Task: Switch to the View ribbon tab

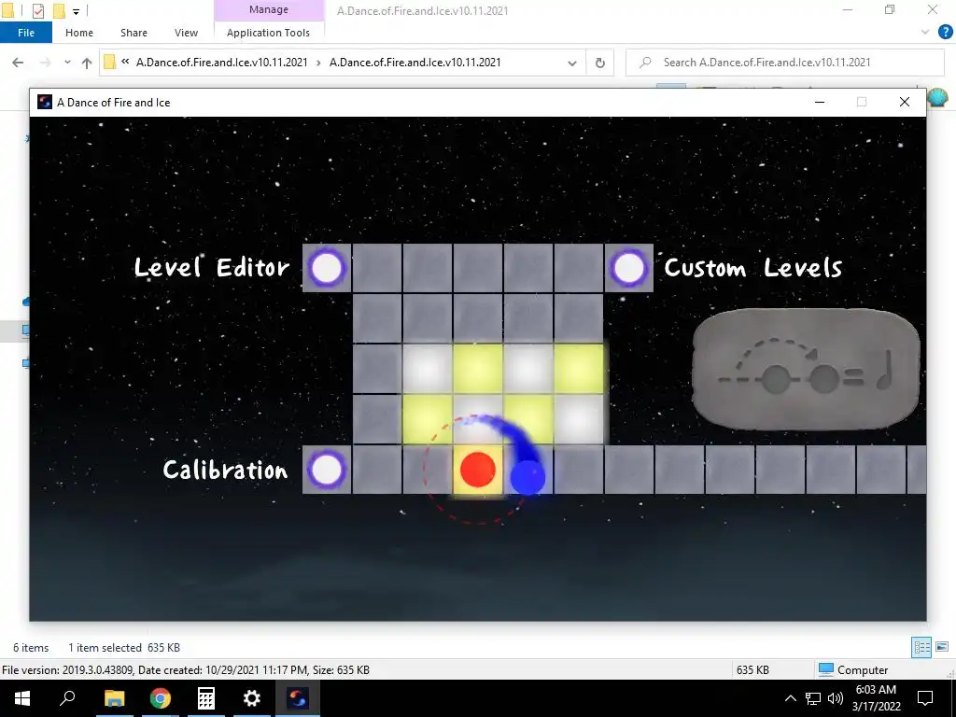Action: [x=186, y=33]
